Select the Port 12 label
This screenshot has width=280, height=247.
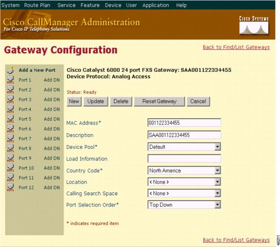tap(26, 188)
